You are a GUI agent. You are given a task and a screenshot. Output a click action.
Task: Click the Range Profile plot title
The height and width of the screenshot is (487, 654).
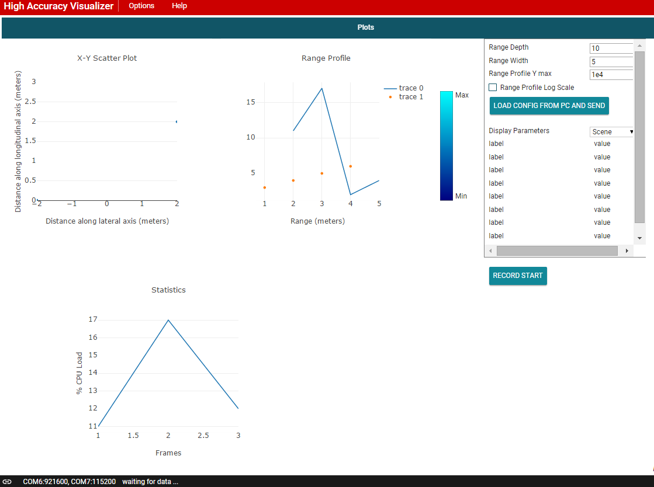(x=326, y=58)
